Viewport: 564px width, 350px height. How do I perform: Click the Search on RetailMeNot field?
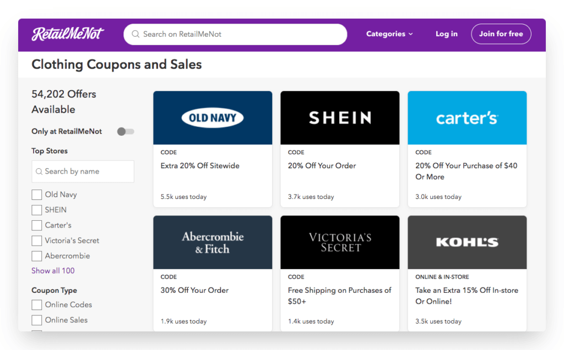coord(235,34)
